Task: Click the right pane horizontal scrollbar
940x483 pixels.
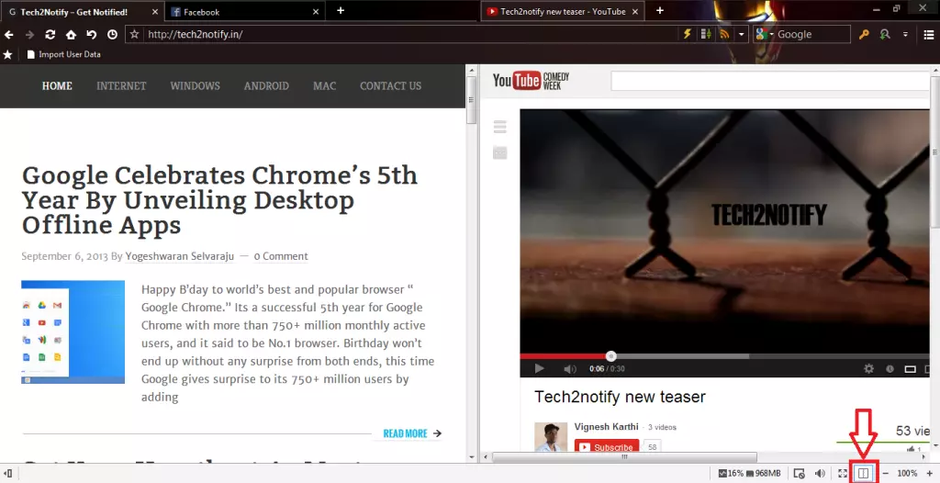Action: (x=624, y=457)
